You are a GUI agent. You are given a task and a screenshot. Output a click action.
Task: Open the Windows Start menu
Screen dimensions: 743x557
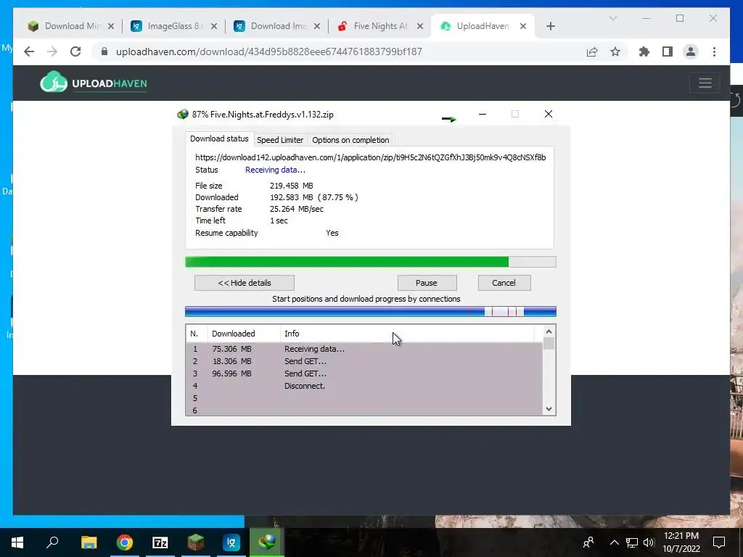tap(17, 542)
